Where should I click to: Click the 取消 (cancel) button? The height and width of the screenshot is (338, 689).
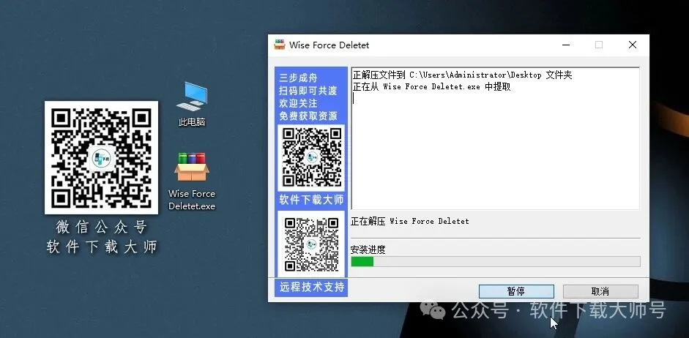coord(600,291)
